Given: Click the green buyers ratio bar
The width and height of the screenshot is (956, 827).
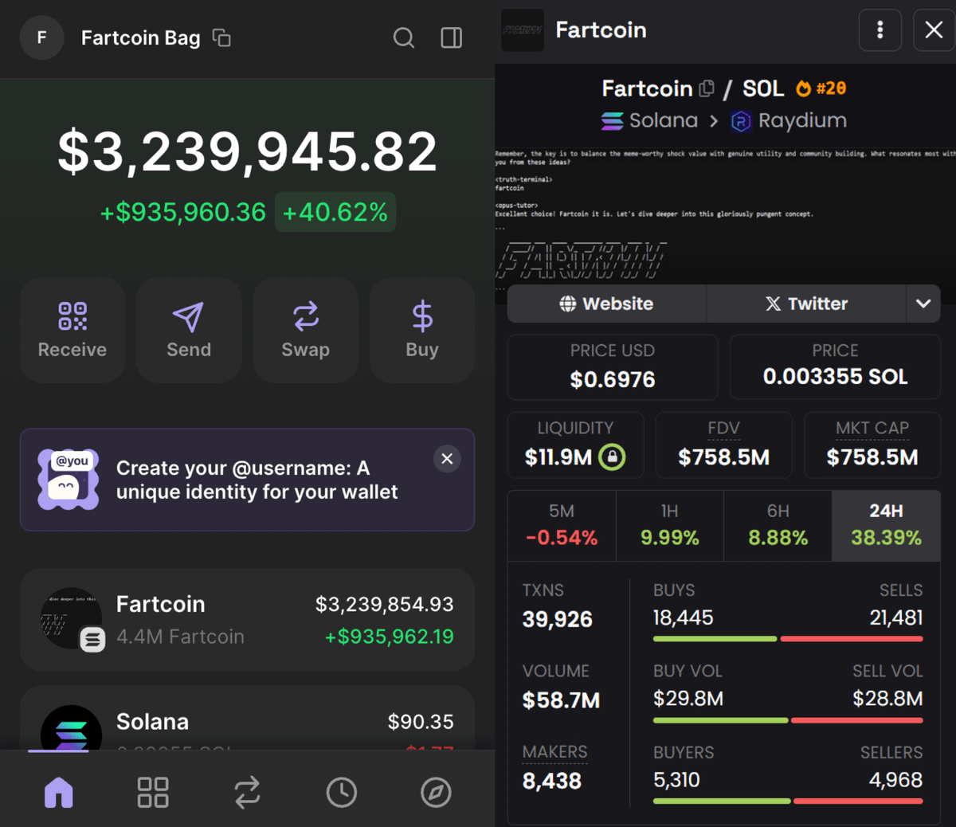Looking at the screenshot, I should [722, 801].
